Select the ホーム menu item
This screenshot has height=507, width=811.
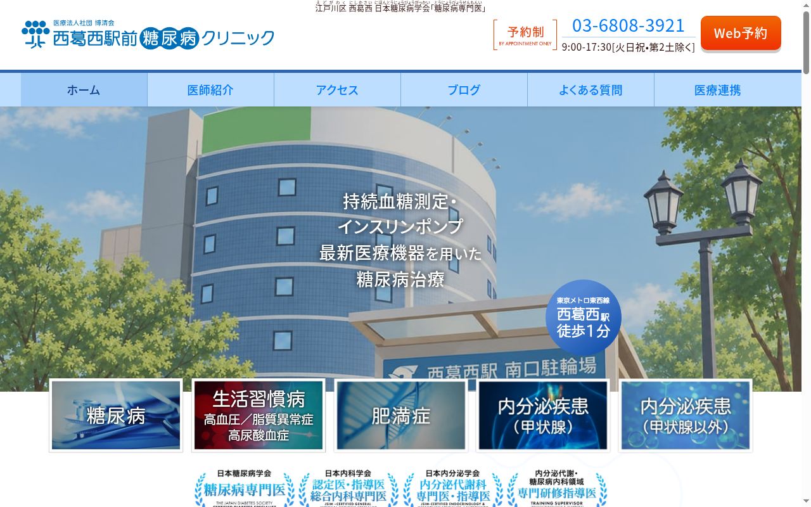(x=84, y=90)
